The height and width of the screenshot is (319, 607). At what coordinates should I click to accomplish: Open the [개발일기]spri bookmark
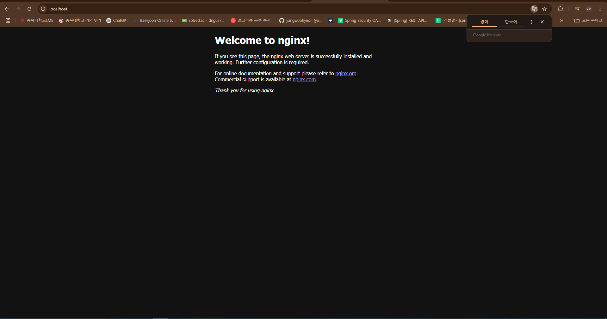451,21
